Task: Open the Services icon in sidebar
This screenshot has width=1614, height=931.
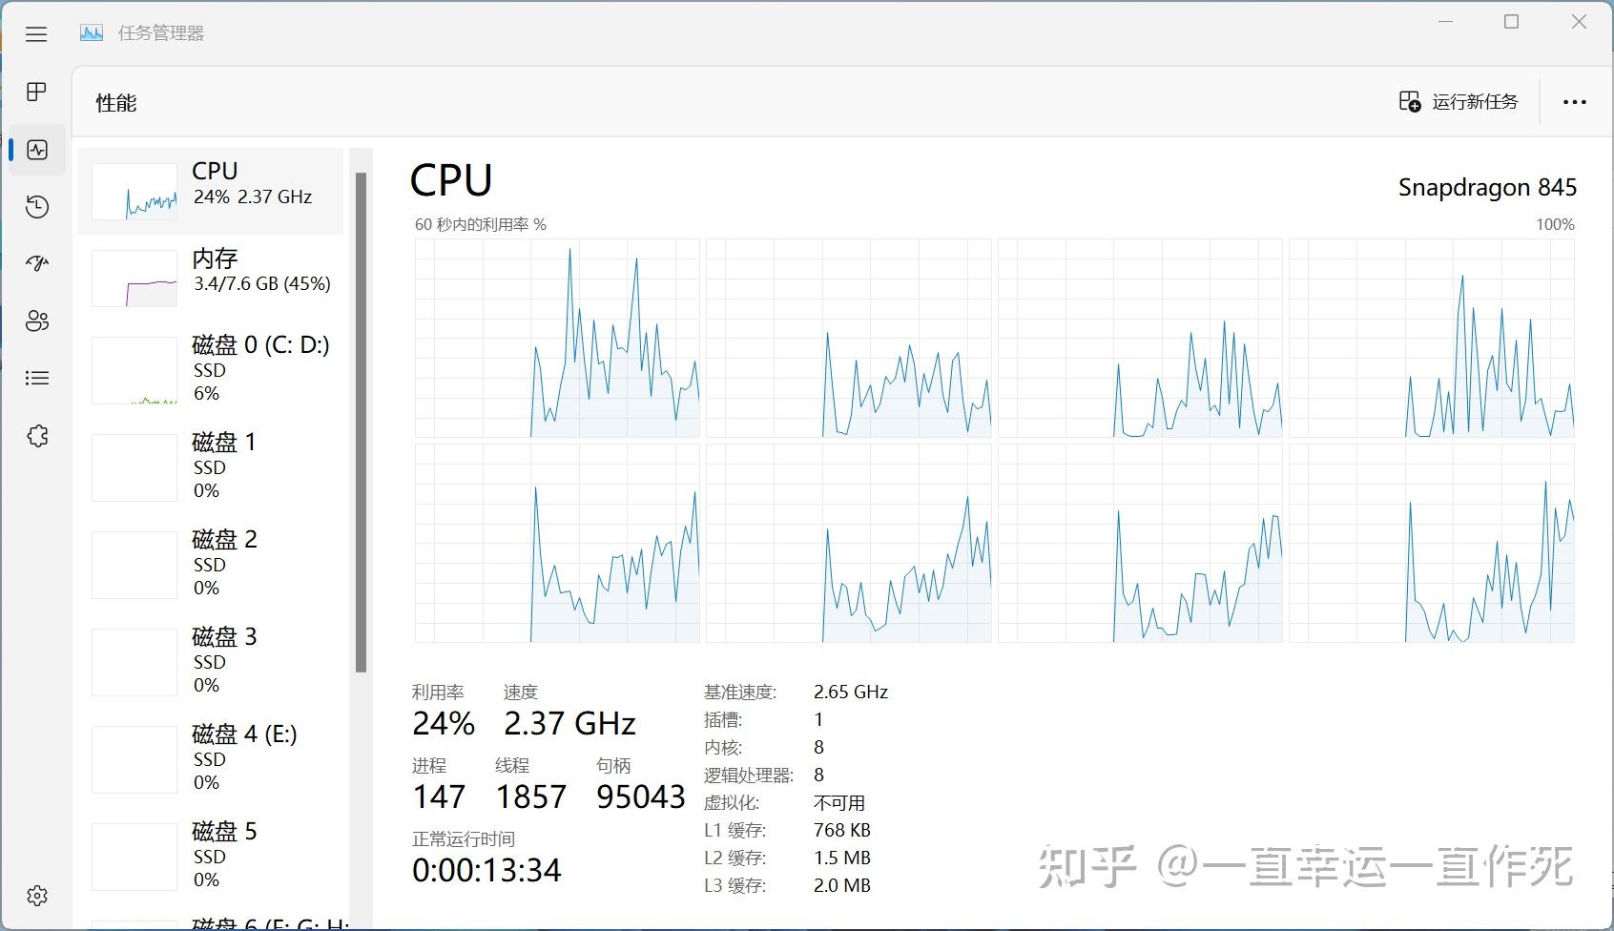Action: pyautogui.click(x=36, y=435)
